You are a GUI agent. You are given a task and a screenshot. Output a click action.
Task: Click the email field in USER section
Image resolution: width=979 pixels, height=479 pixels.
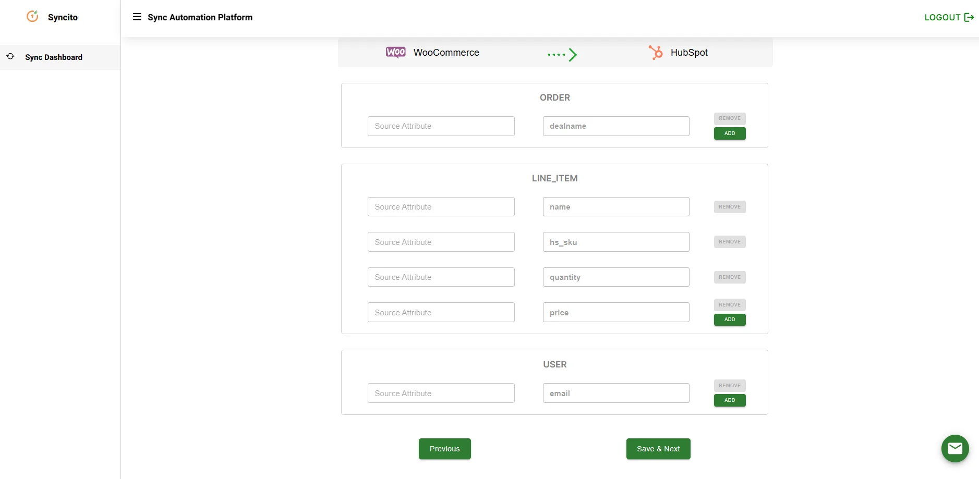[615, 393]
